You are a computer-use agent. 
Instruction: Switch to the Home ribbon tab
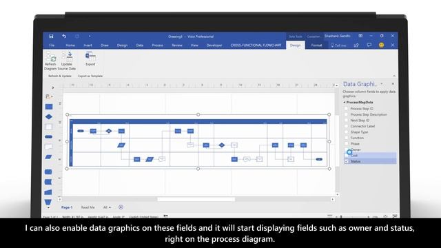tap(70, 45)
